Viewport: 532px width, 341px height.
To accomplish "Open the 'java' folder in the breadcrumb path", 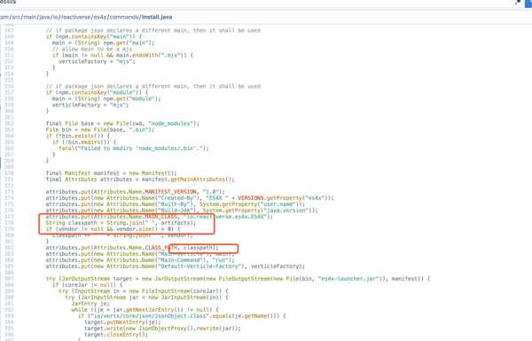I will [x=45, y=17].
